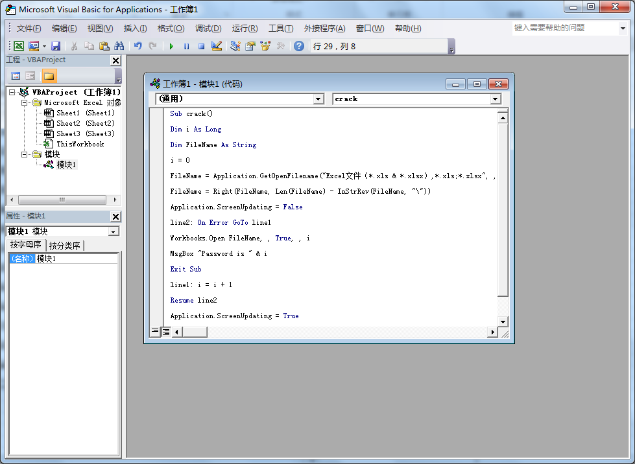
Task: Close the 属性 - 模块1 panel
Action: [116, 217]
